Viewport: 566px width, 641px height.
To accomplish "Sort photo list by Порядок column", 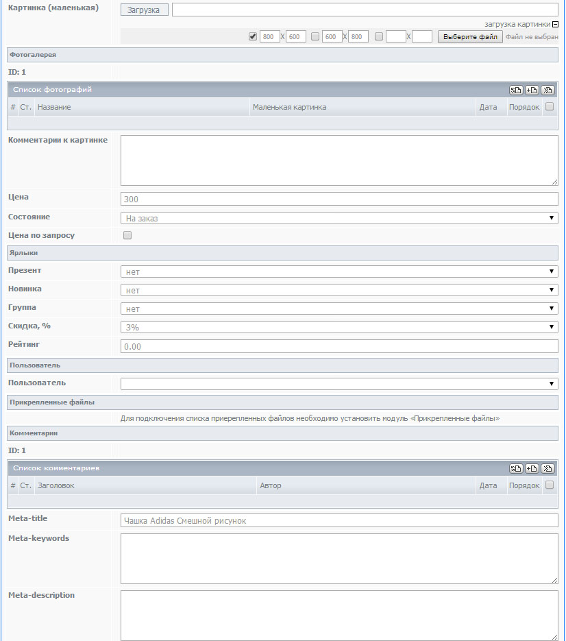I will click(524, 107).
